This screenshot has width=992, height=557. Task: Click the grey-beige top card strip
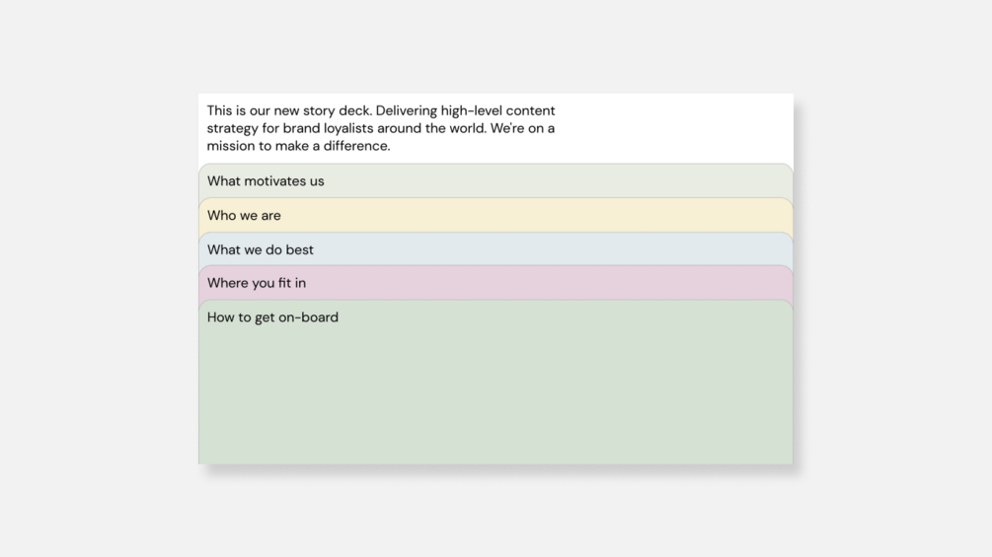pos(494,181)
